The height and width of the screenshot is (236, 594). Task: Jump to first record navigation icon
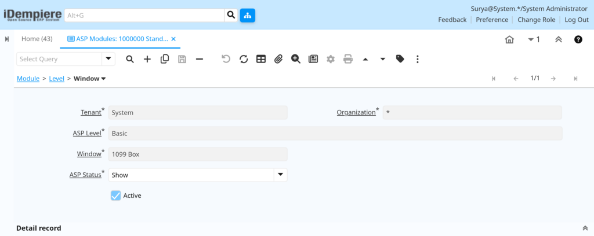tap(494, 79)
